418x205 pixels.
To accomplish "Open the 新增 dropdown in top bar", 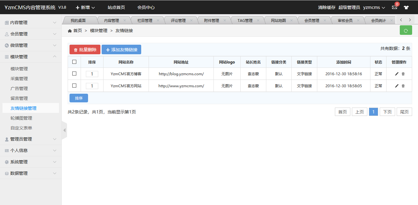I will click(x=85, y=7).
